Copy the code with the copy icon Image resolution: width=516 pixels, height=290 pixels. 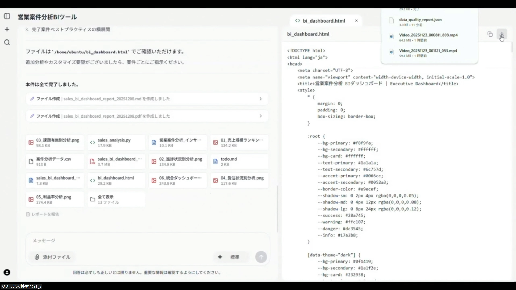point(490,34)
